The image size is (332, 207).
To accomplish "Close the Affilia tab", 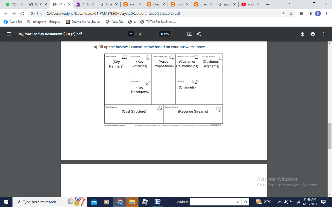I will [x=93, y=4].
